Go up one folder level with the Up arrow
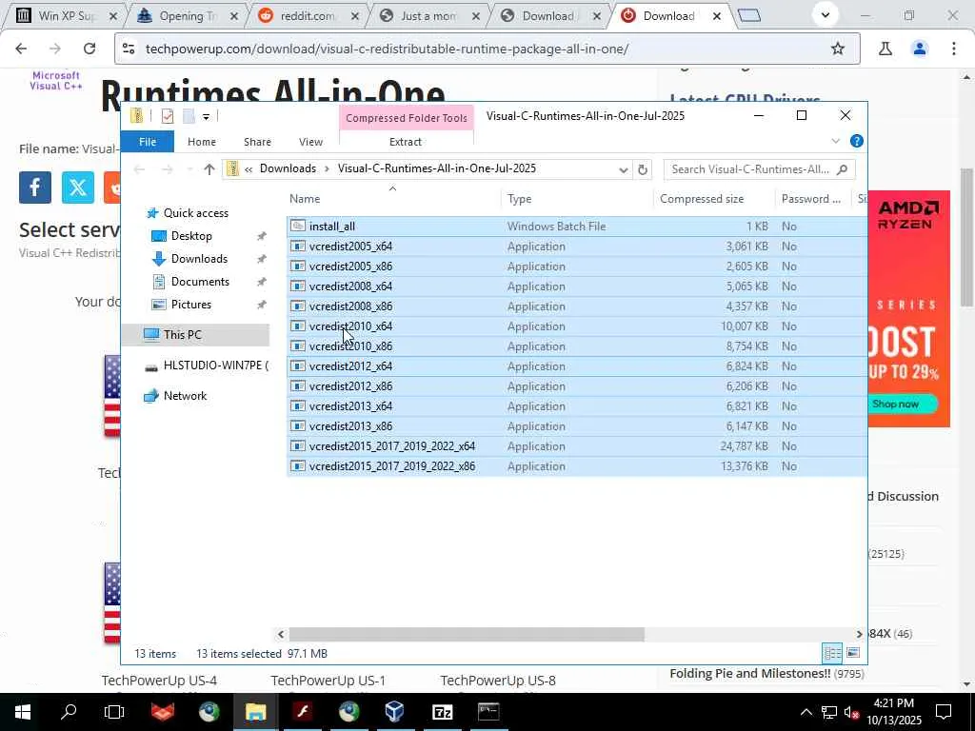The image size is (975, 731). pos(209,169)
